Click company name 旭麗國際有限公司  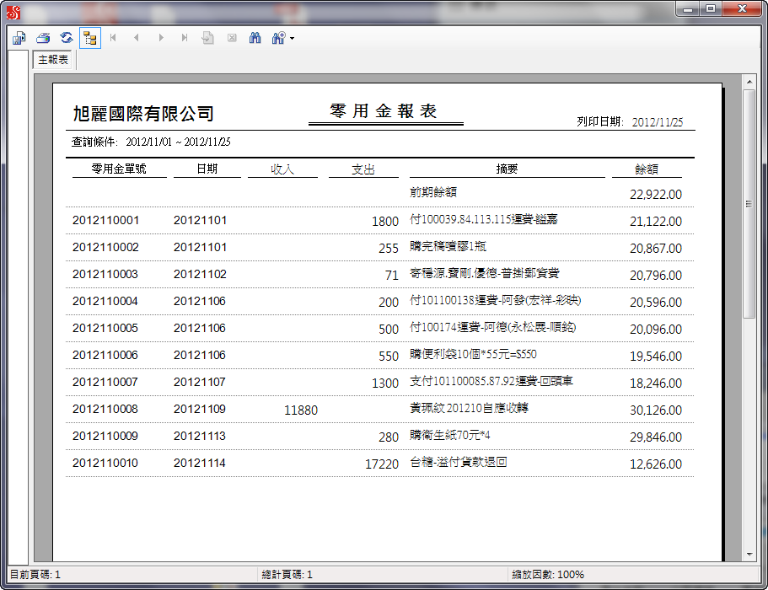(143, 114)
